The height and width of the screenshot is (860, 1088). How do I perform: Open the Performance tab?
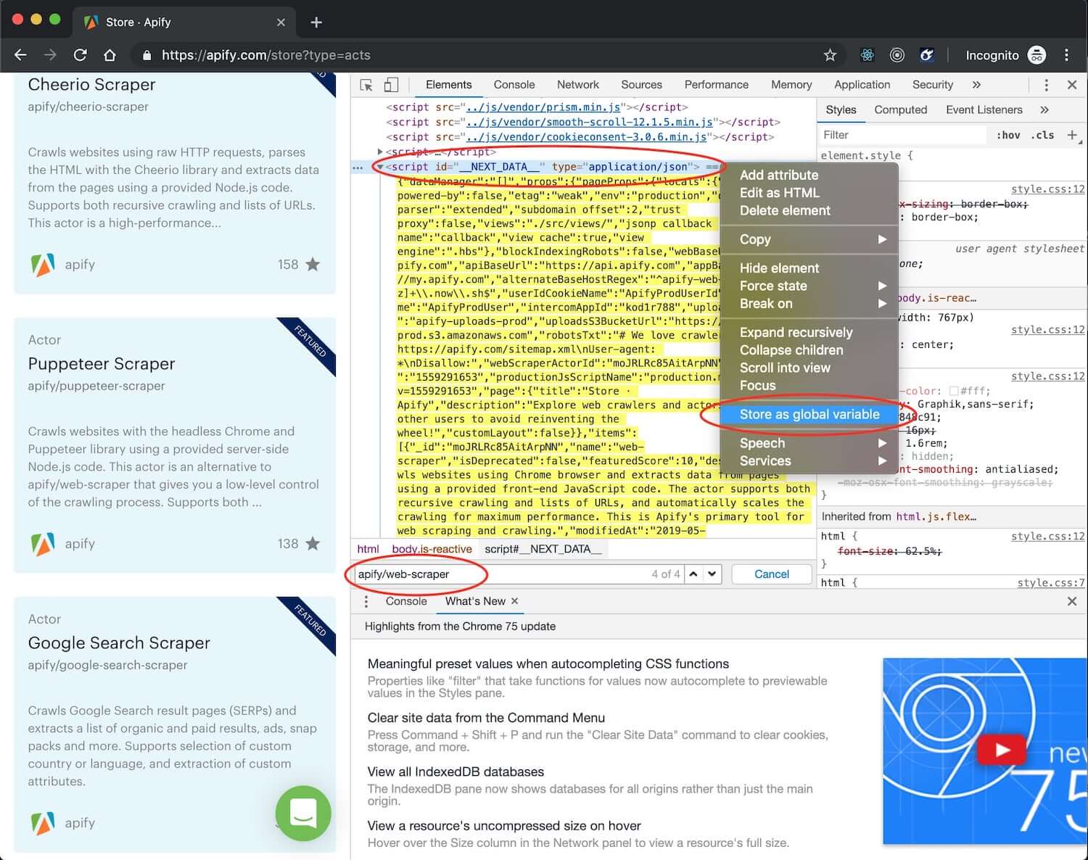(717, 85)
